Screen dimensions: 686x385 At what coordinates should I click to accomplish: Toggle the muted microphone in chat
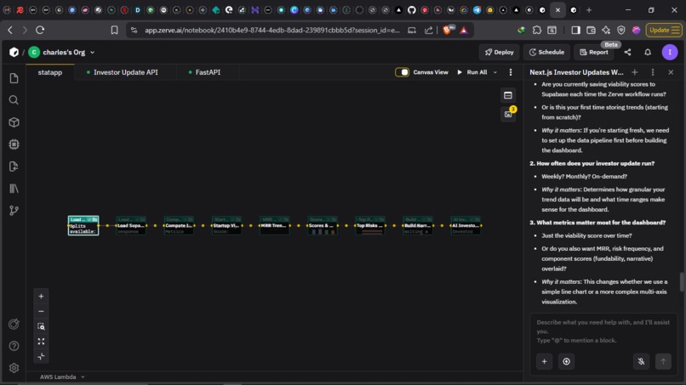[x=641, y=361]
